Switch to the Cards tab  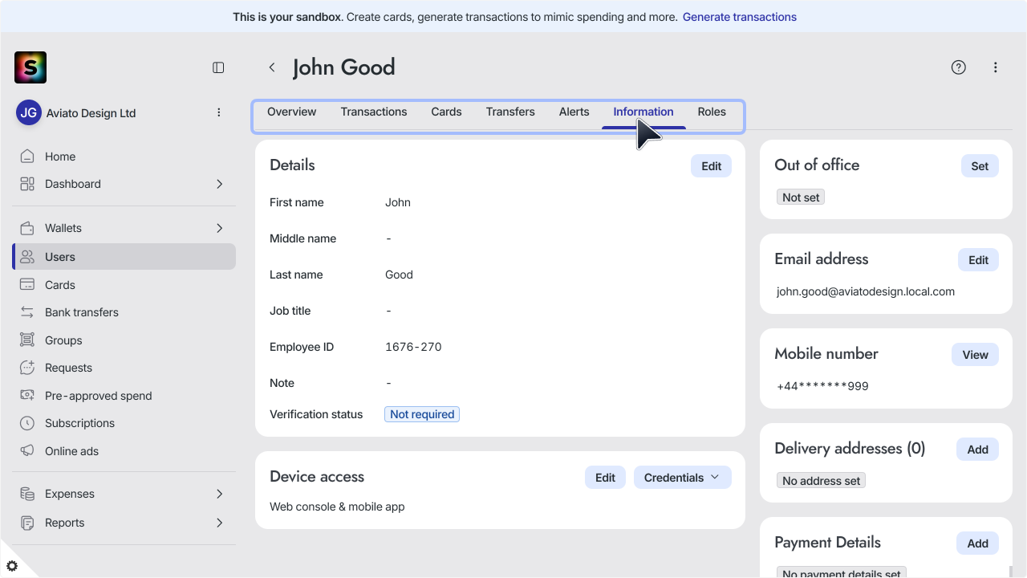point(446,112)
